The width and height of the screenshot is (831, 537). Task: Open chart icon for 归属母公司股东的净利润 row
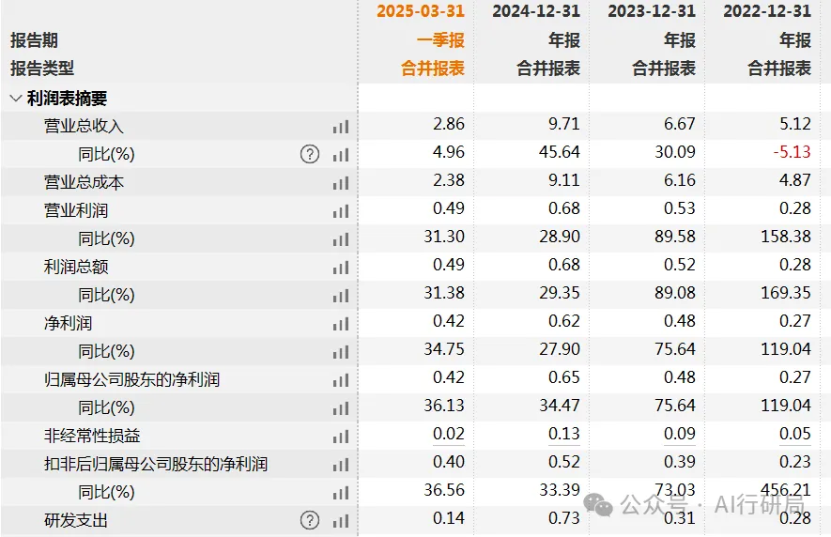pos(341,380)
